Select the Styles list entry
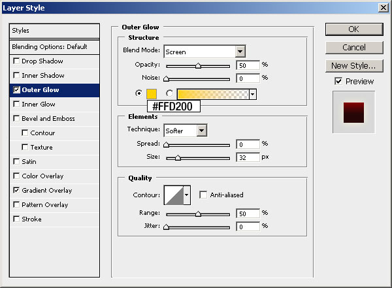Viewport: 392px width, 288px height. click(x=54, y=31)
